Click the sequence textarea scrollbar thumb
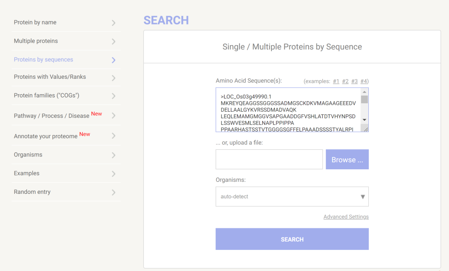The image size is (449, 271). (x=364, y=100)
